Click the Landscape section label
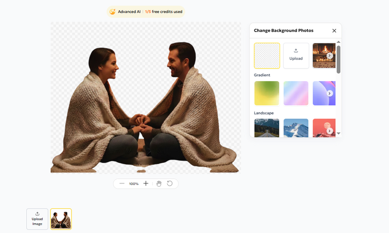 click(x=264, y=113)
